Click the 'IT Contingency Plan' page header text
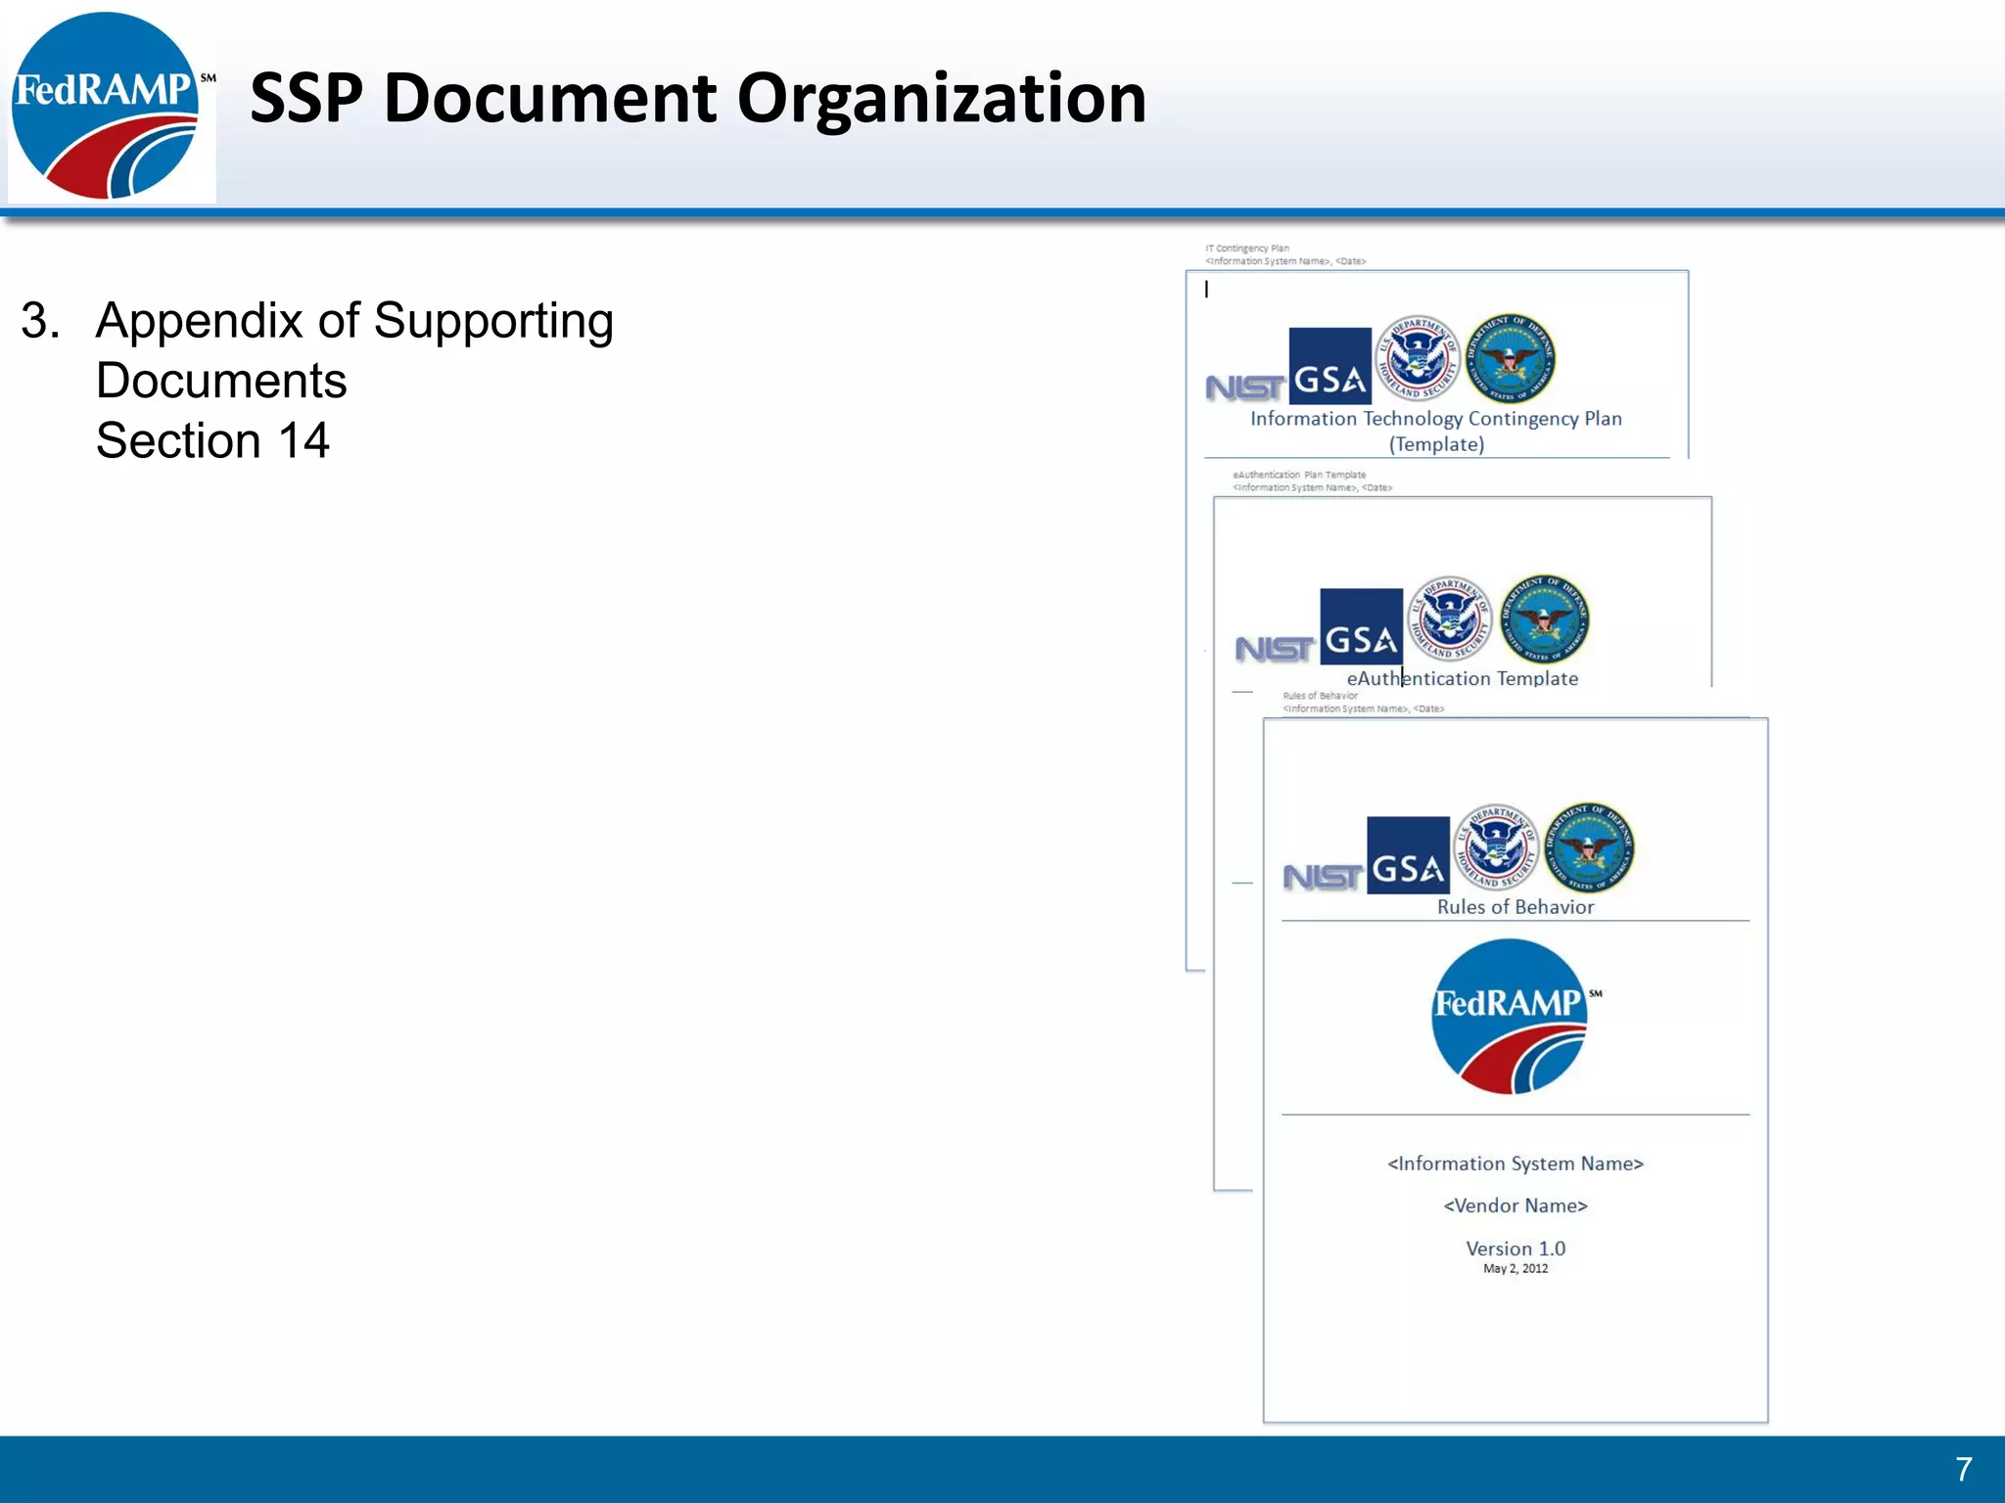2005x1503 pixels. [1247, 249]
